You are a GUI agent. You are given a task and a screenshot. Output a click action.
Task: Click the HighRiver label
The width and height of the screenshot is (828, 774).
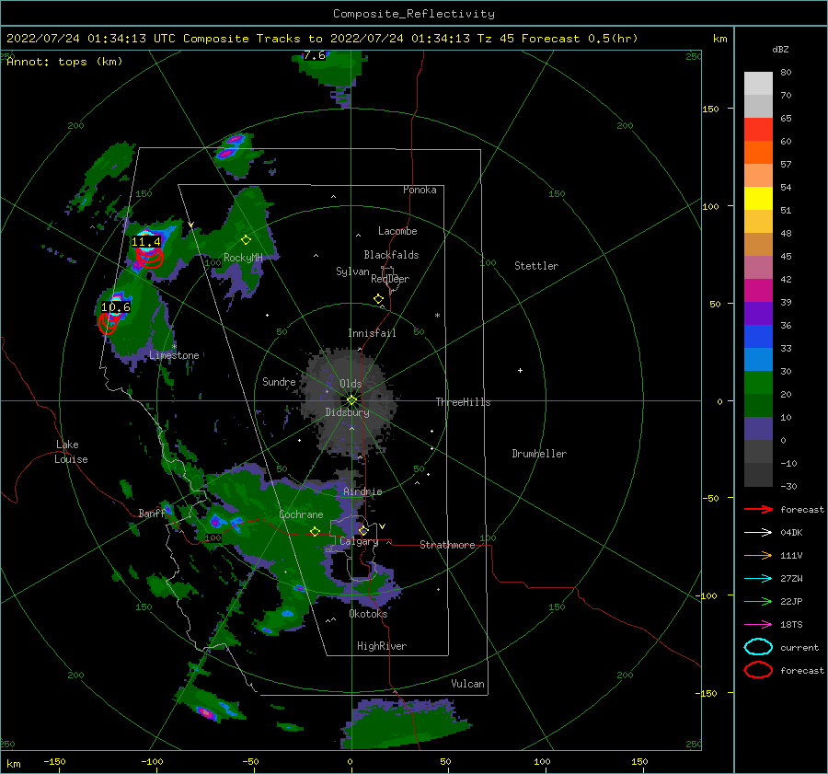click(x=381, y=646)
